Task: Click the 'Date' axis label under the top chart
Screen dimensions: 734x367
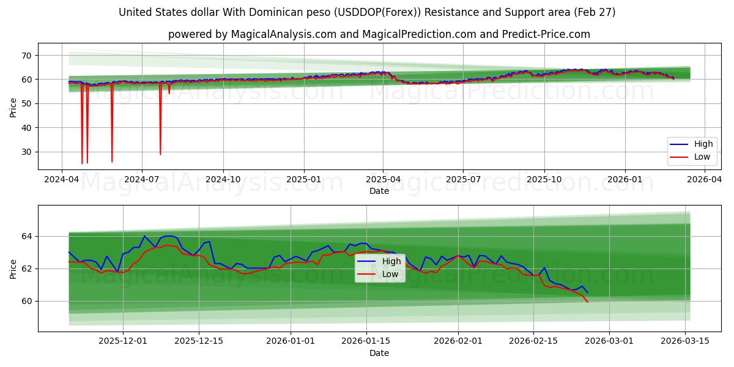Action: tap(379, 191)
